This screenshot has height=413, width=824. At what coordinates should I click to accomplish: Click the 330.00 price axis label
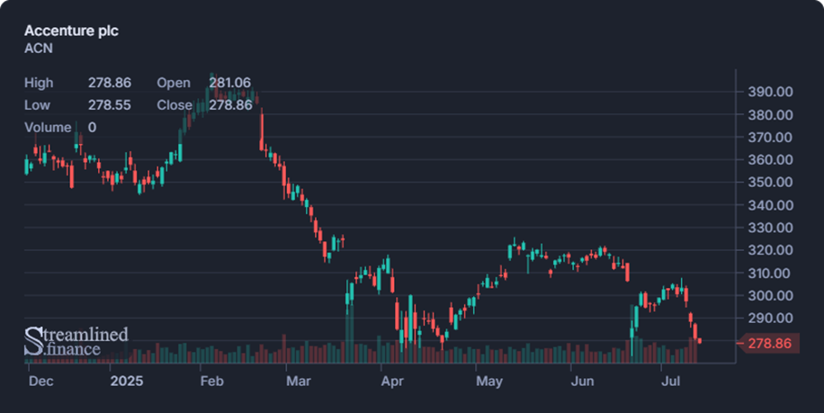(770, 228)
